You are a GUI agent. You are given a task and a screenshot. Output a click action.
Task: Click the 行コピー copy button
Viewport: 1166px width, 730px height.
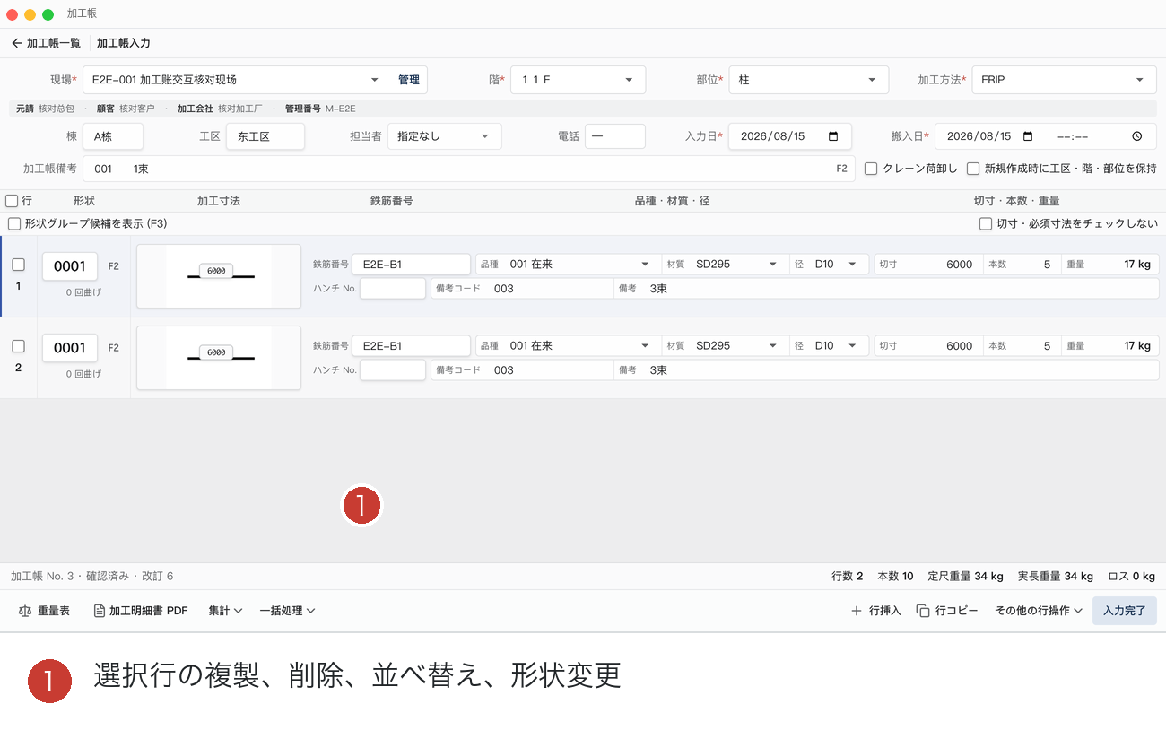[947, 611]
